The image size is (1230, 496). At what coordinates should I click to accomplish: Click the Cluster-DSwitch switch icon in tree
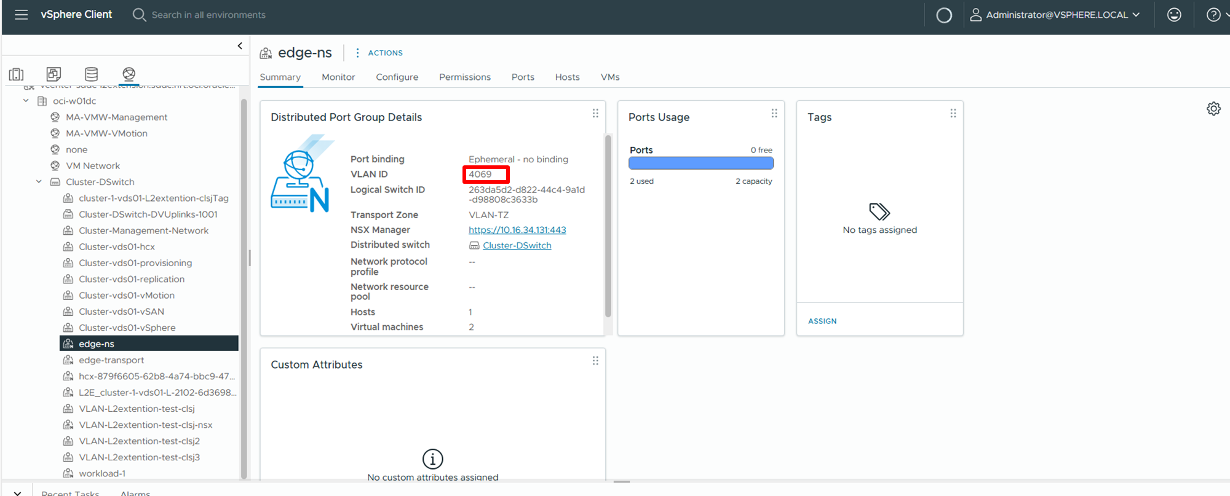55,182
